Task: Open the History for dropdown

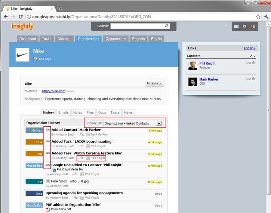Action: click(133, 123)
